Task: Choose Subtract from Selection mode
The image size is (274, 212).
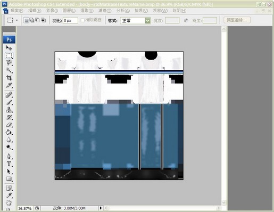Action: [37, 20]
